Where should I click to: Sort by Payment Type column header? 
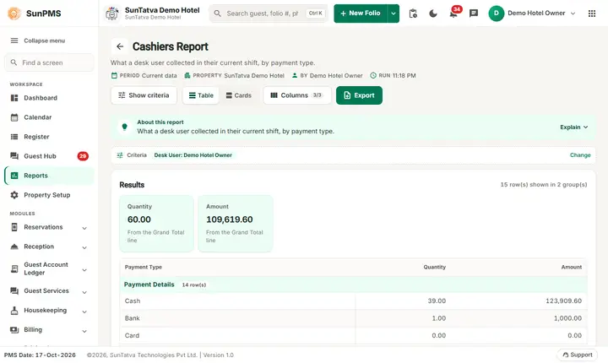[143, 268]
